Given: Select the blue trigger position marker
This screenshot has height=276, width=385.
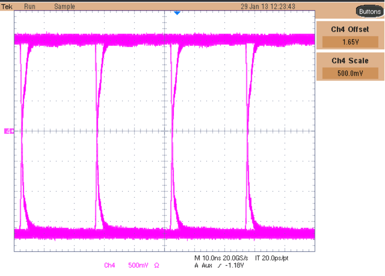Looking at the screenshot, I should point(177,13).
